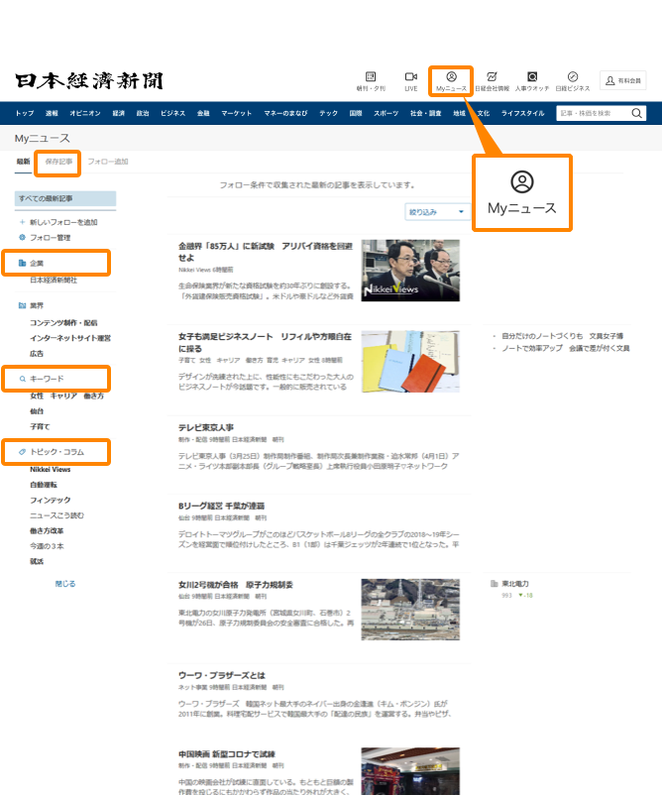This screenshot has width=662, height=795.
Task: Collapse the sidebar with 閉じる
Action: [65, 584]
